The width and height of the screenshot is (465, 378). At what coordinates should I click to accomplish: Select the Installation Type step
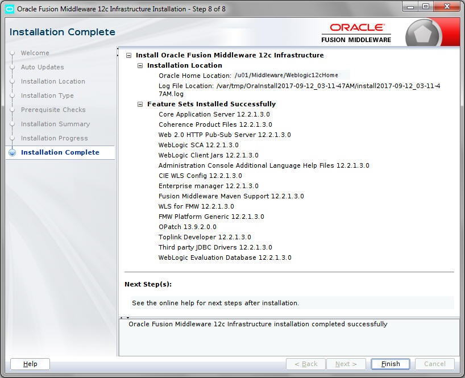pyautogui.click(x=47, y=95)
